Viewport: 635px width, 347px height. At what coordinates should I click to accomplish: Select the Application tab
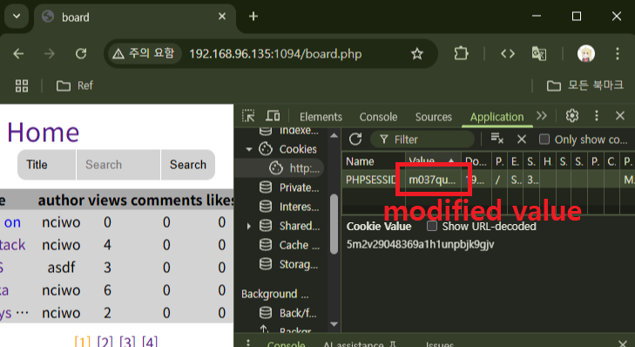click(497, 117)
